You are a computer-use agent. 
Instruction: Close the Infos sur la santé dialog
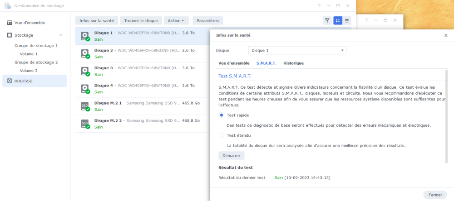445,35
